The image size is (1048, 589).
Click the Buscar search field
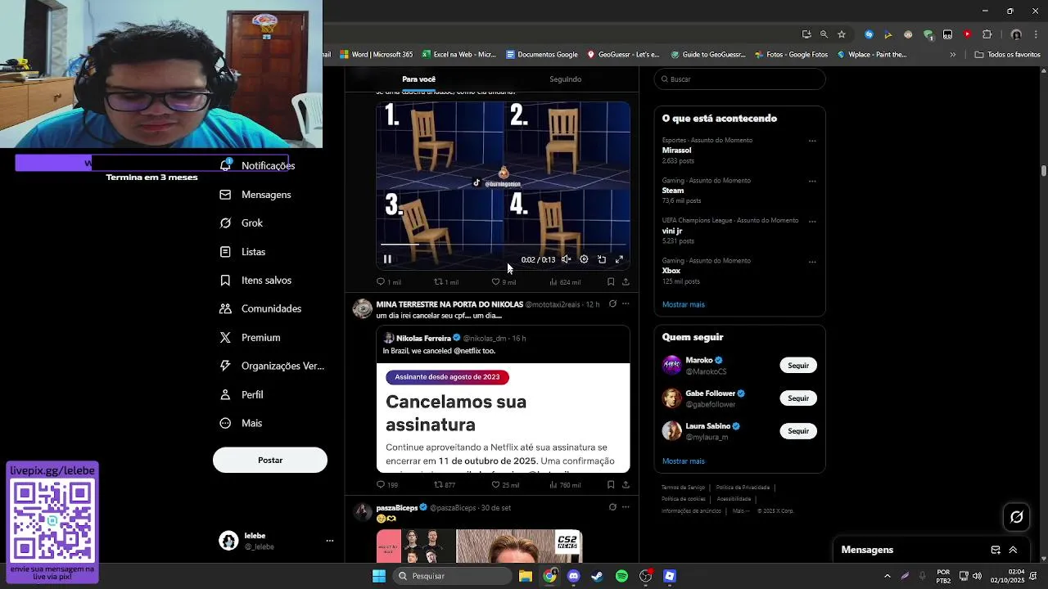tap(739, 79)
